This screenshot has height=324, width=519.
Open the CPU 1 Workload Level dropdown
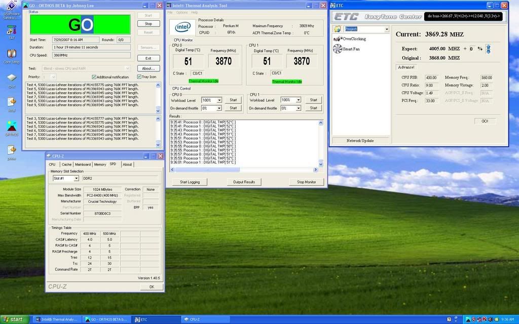coord(298,100)
